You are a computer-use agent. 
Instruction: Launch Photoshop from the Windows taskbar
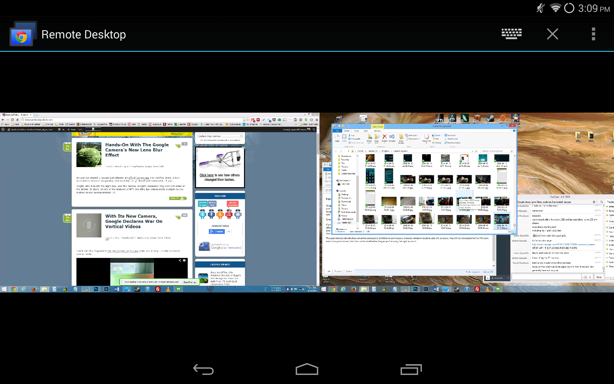click(415, 289)
